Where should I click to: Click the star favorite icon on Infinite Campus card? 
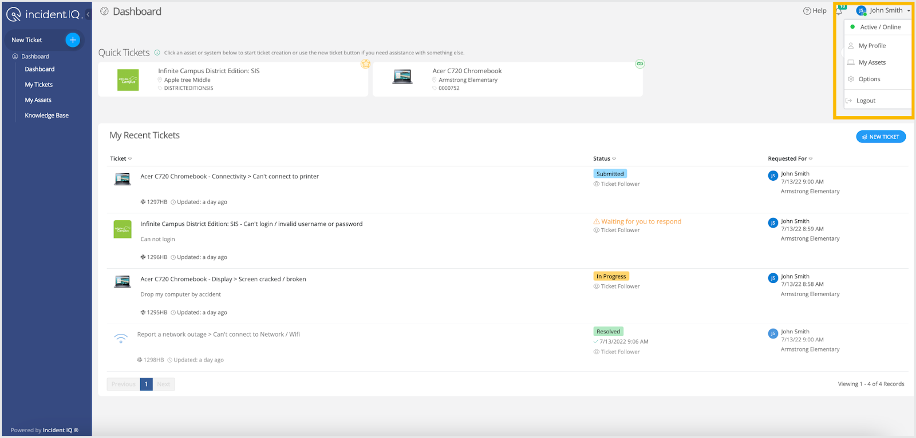tap(365, 64)
